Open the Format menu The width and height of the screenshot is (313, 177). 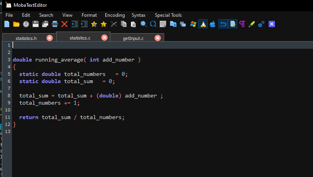coord(89,15)
